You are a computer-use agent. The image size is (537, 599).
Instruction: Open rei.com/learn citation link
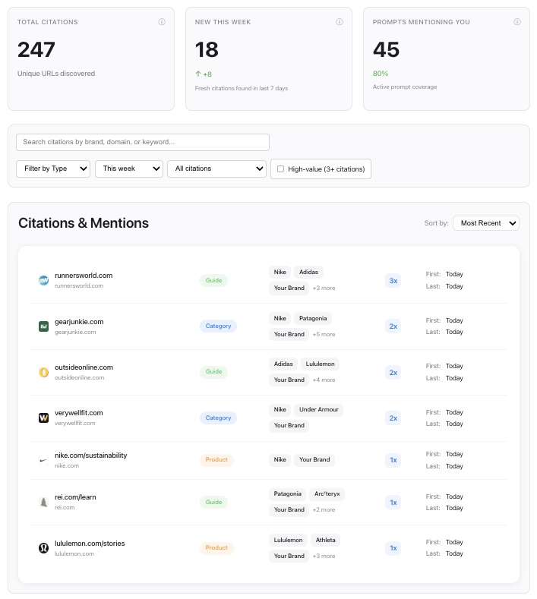[x=75, y=497]
